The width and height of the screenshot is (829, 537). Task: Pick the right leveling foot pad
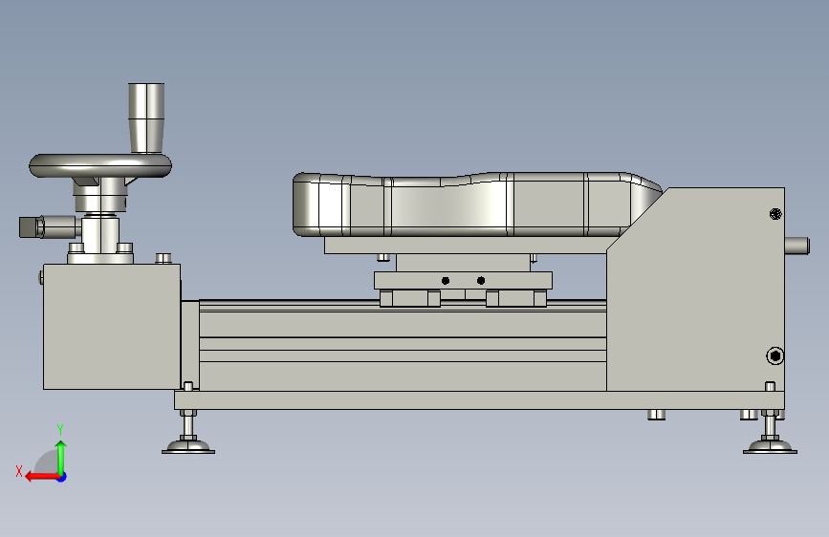[770, 448]
